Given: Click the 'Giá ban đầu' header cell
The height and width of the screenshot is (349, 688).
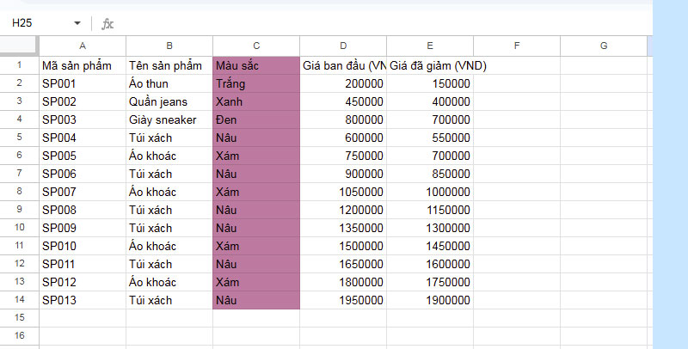Looking at the screenshot, I should (343, 65).
